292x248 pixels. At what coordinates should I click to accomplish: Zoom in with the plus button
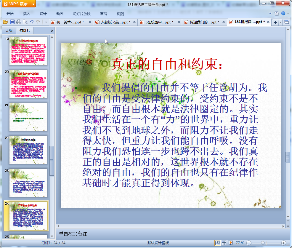tap(284, 243)
